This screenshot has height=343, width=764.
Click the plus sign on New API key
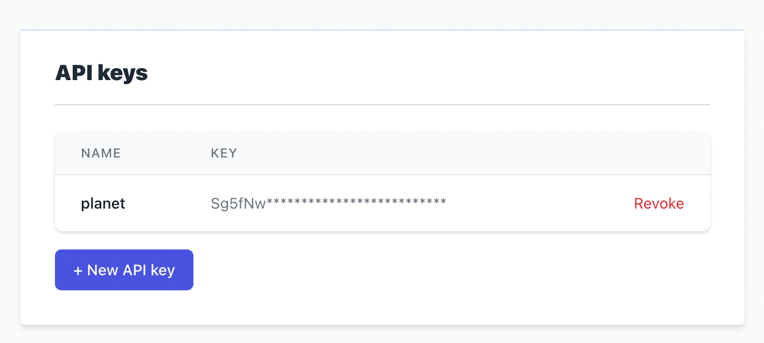click(78, 270)
